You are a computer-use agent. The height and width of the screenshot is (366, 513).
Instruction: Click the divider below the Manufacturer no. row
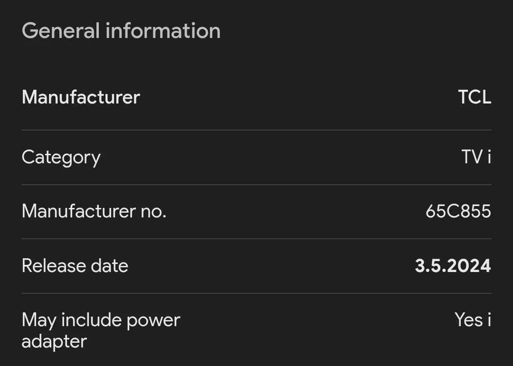[256, 239]
